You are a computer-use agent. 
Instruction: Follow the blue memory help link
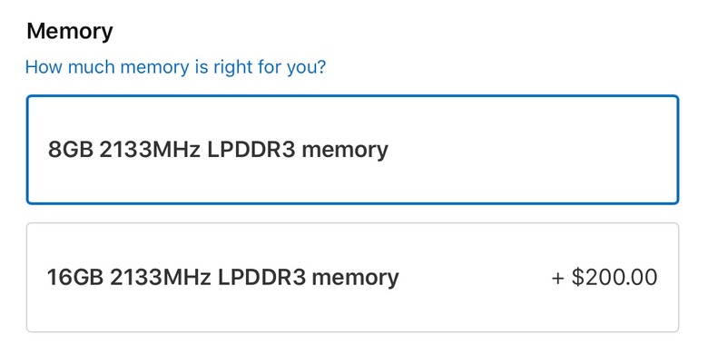click(x=176, y=67)
